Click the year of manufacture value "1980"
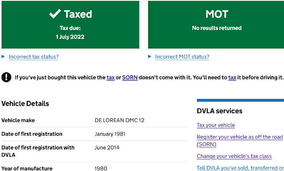 (x=101, y=168)
